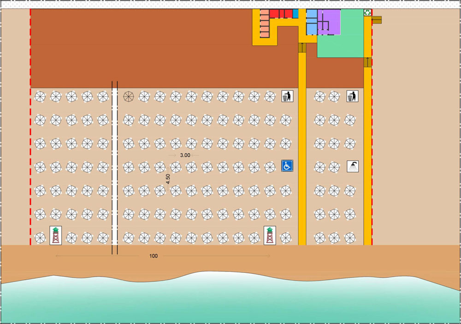This screenshot has height=324, width=461.
Task: Select the lifeguard tower near the central walkway
Action: point(270,235)
